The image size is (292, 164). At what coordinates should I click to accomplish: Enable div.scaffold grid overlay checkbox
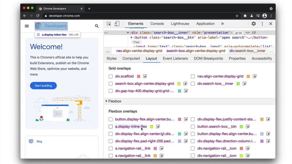110,76
